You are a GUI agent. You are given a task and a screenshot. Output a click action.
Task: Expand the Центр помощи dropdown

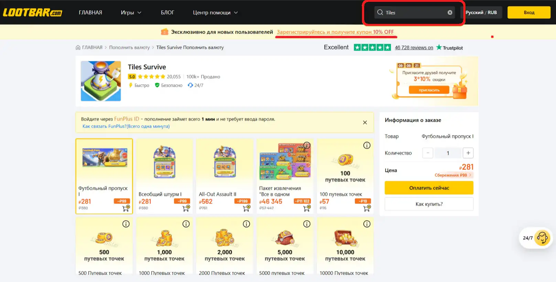point(215,13)
